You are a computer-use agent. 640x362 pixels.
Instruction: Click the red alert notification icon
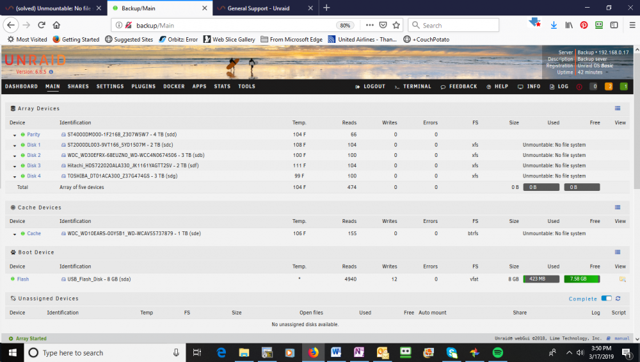tap(579, 86)
